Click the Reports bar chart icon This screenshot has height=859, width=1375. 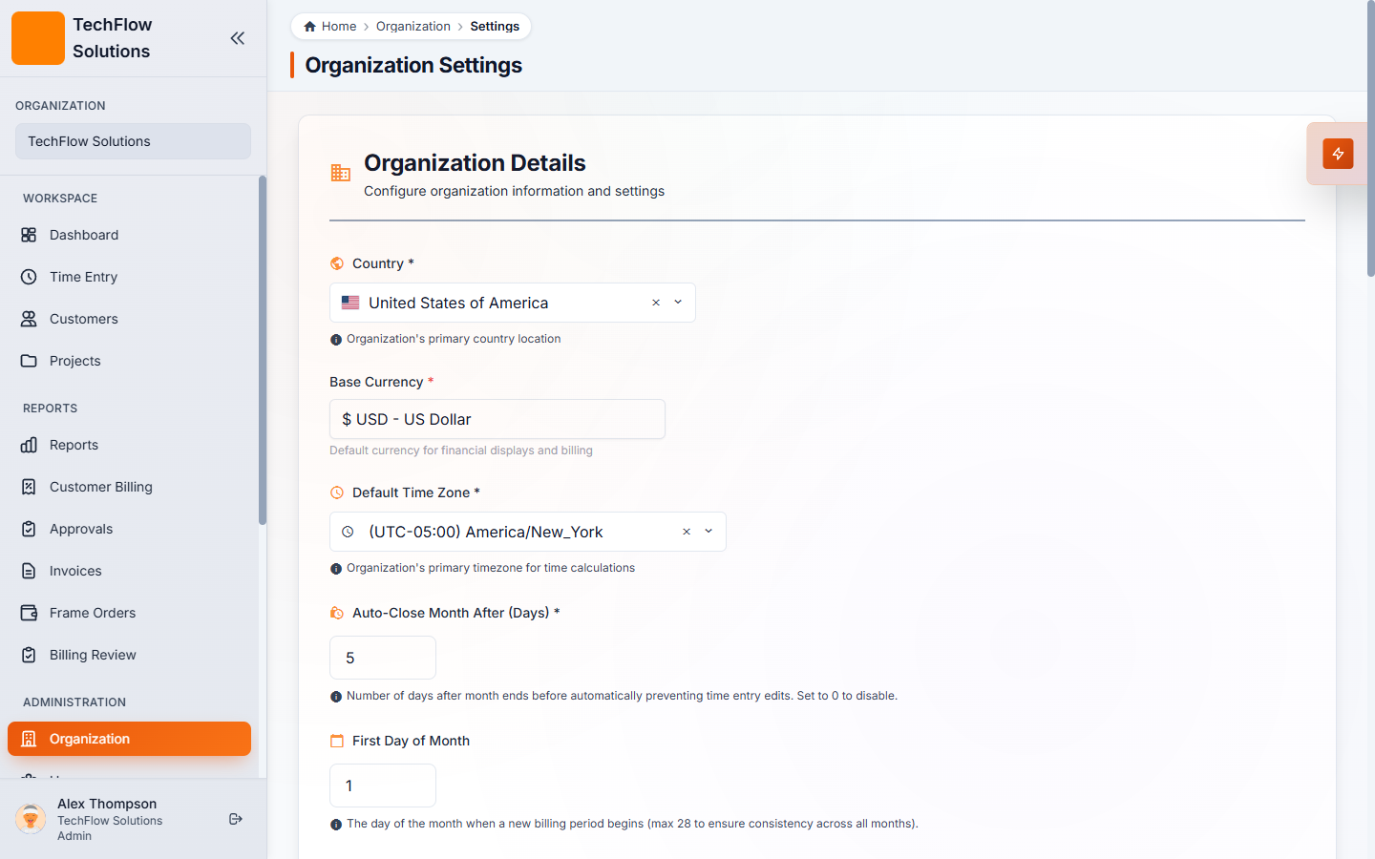pos(29,445)
